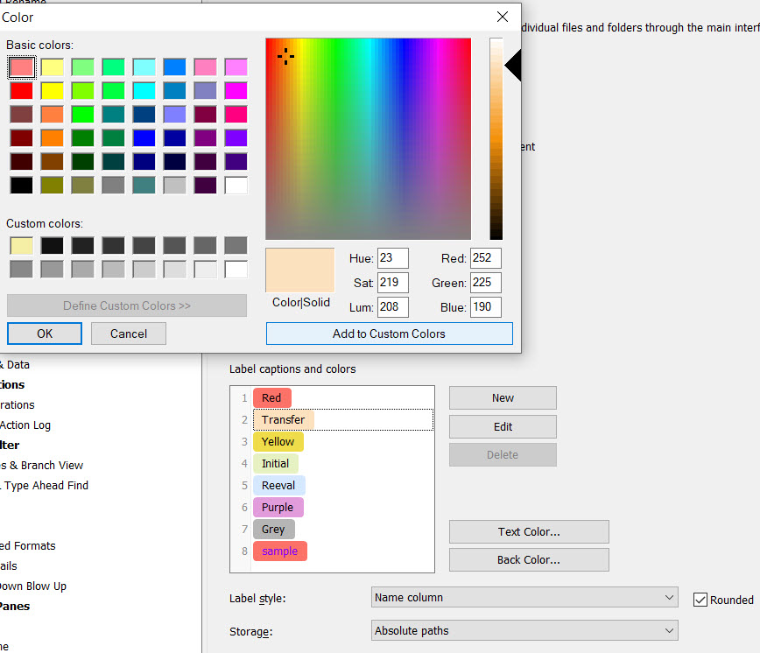Click Add to Custom Colors button
The height and width of the screenshot is (653, 760).
[389, 334]
